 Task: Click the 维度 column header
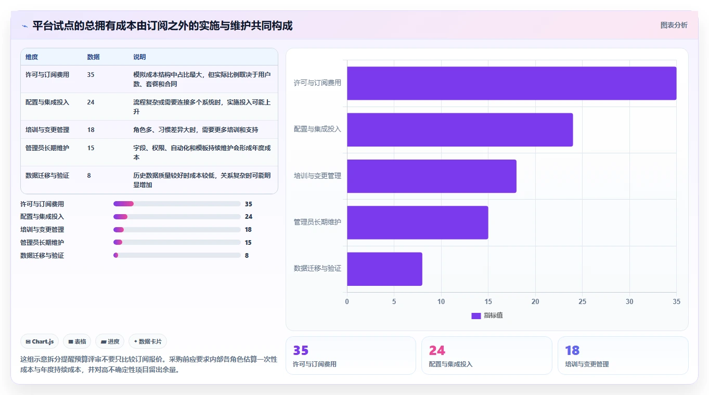32,57
